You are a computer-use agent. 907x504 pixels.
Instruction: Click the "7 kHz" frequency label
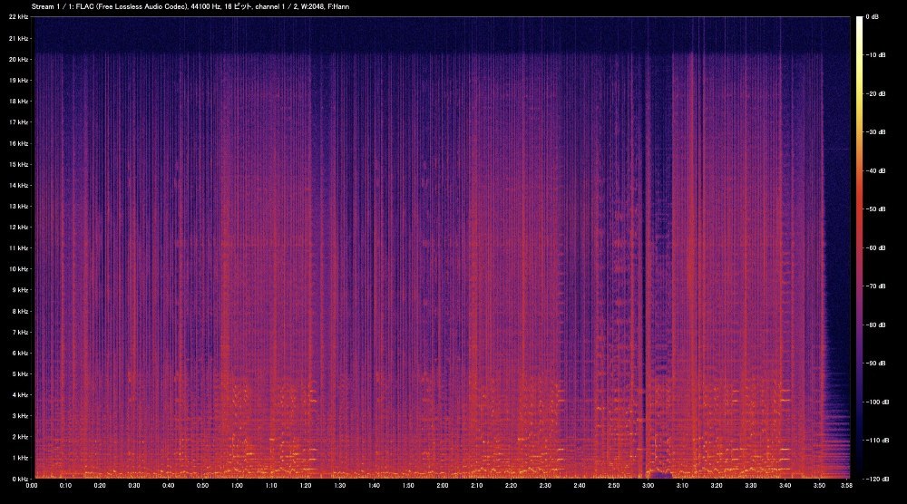coord(20,333)
